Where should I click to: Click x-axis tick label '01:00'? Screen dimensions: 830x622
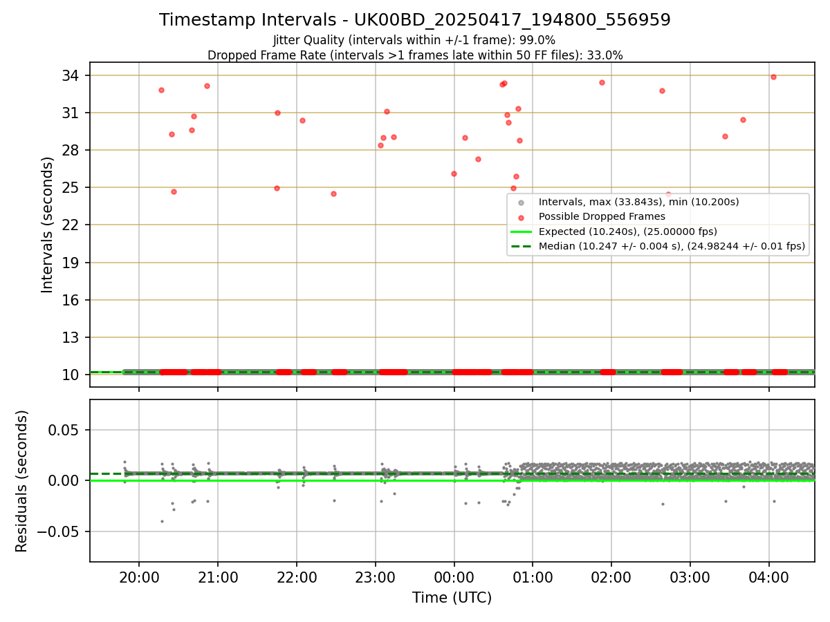click(x=533, y=577)
